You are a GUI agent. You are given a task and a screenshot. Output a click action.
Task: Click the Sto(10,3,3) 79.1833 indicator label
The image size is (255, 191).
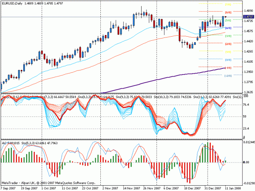click(167, 97)
